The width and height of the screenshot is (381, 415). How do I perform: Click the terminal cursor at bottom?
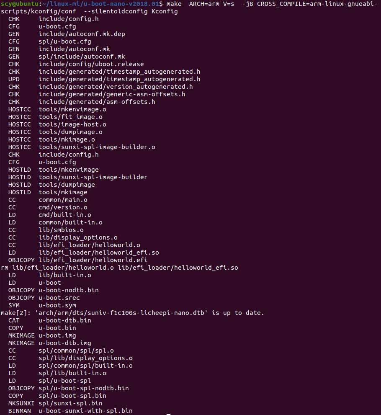[x=169, y=414]
